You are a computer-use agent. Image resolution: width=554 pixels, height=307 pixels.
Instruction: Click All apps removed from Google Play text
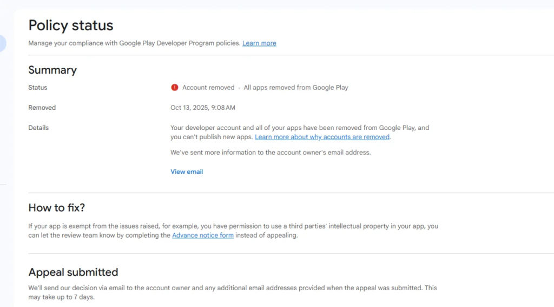pyautogui.click(x=296, y=88)
